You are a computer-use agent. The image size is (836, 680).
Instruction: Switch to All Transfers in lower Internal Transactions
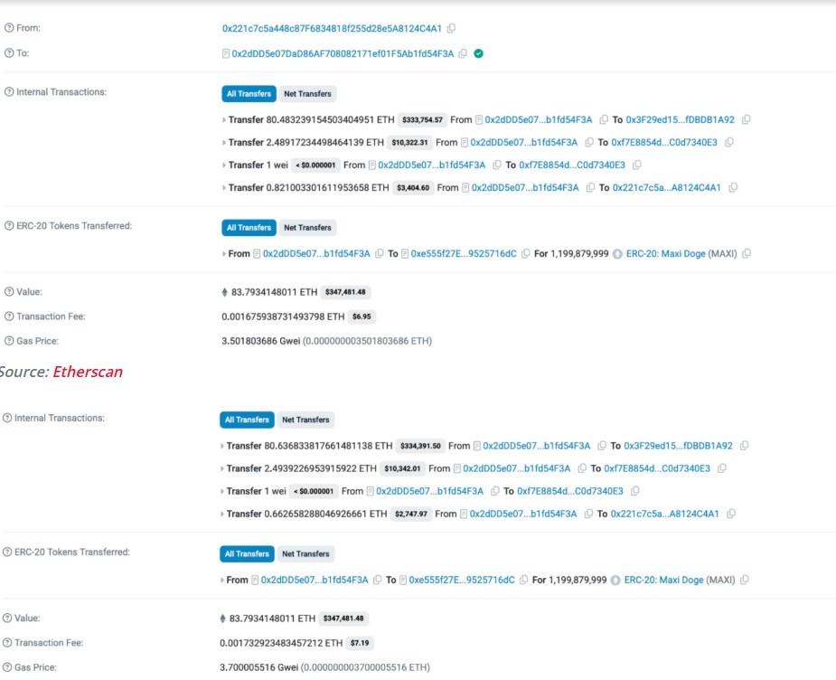(247, 420)
